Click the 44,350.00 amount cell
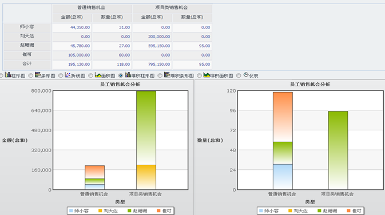 (72, 27)
